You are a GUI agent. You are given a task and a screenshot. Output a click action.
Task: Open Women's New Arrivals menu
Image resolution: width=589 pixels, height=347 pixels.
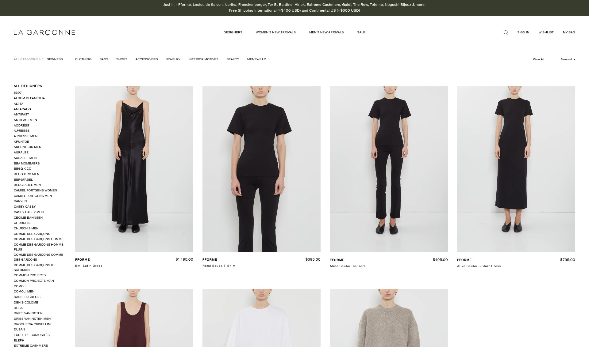(x=276, y=32)
